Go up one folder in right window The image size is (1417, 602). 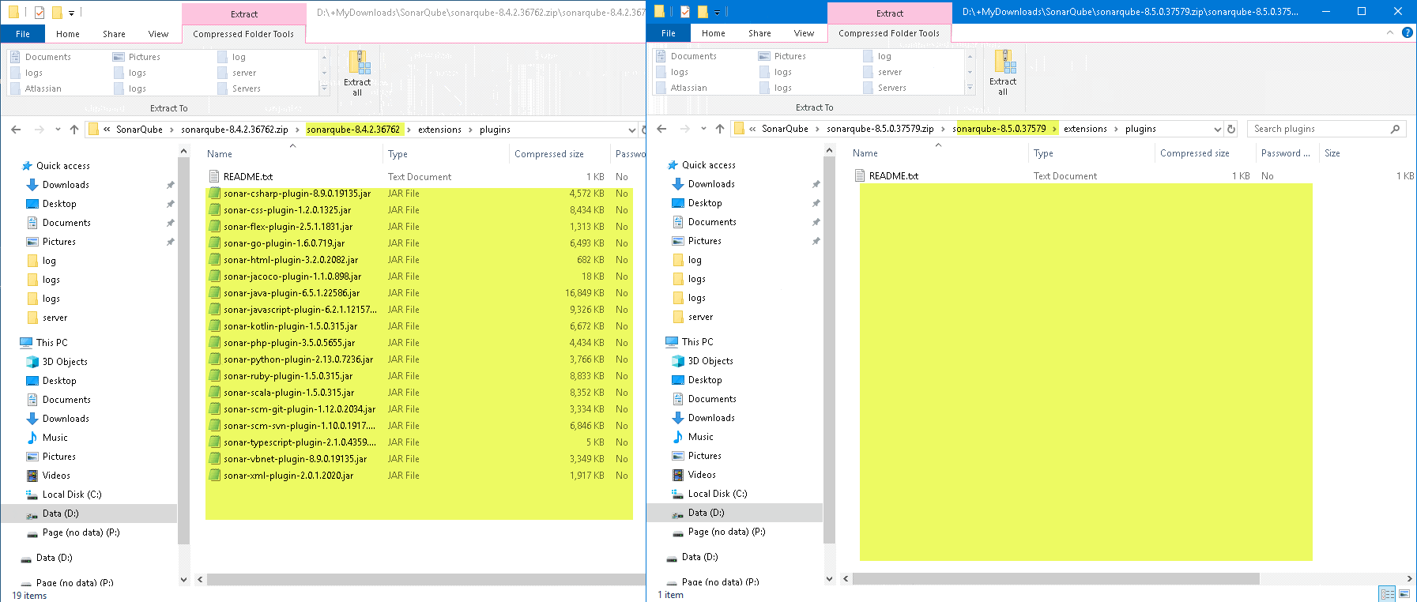pyautogui.click(x=720, y=129)
